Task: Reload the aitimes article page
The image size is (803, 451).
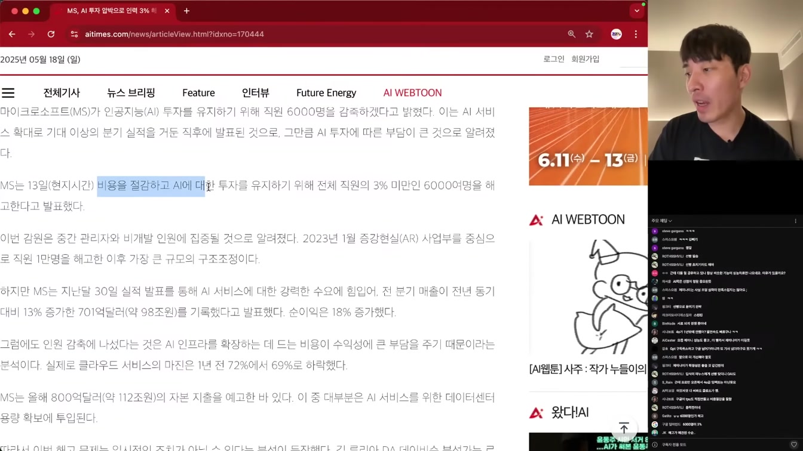Action: [51, 34]
